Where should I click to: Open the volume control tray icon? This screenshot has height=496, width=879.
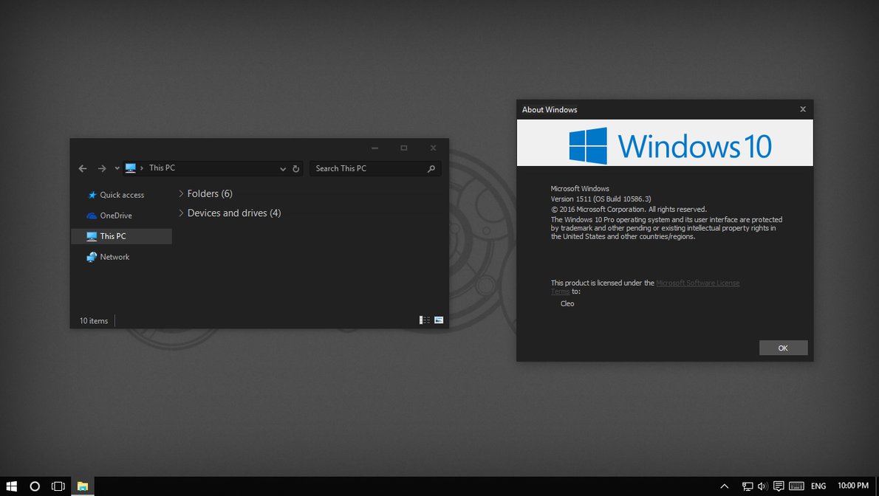point(762,486)
